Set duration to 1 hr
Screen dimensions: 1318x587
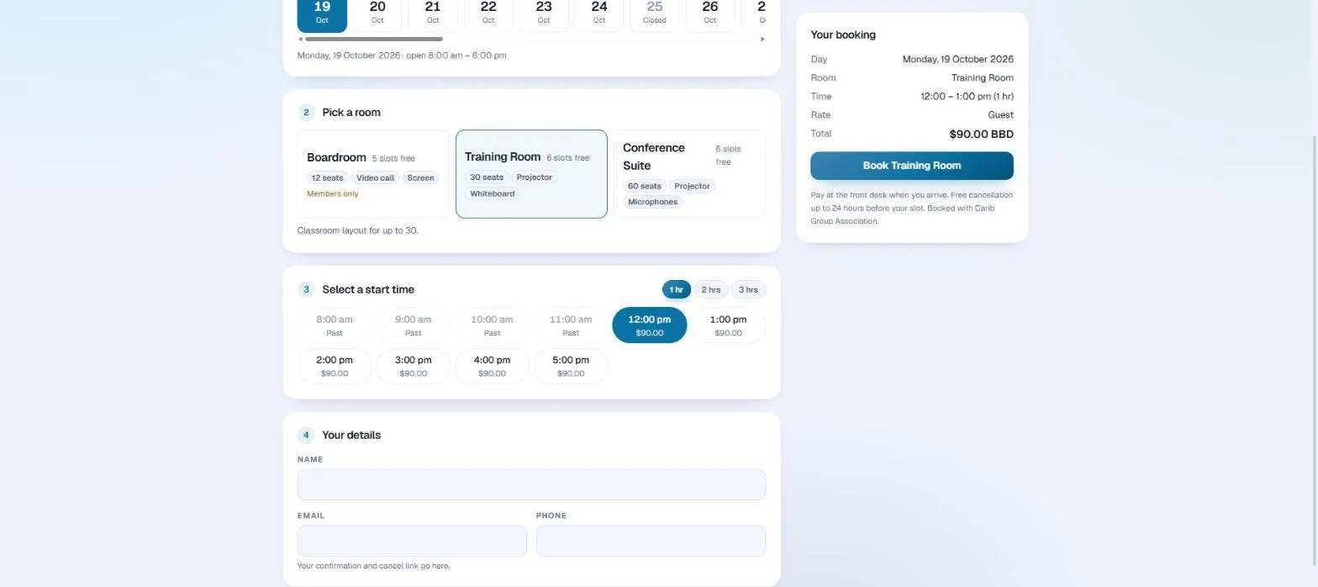click(x=676, y=289)
